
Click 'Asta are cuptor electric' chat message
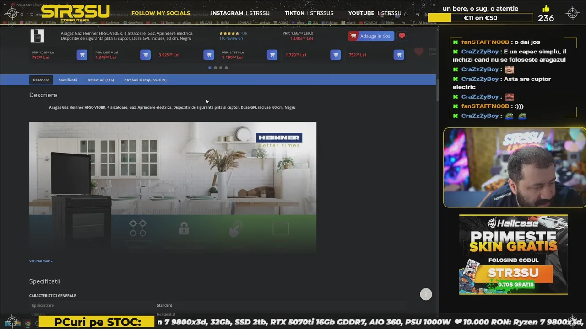point(502,83)
